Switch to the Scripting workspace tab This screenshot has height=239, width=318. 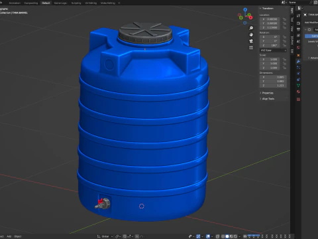(76, 3)
